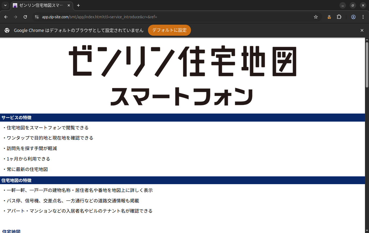Image resolution: width=369 pixels, height=233 pixels.
Task: Open the Extensions puzzle icon
Action: click(339, 17)
